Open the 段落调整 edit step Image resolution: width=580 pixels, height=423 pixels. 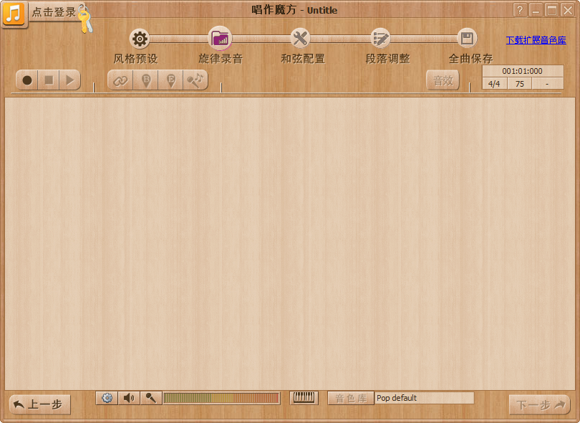(381, 39)
